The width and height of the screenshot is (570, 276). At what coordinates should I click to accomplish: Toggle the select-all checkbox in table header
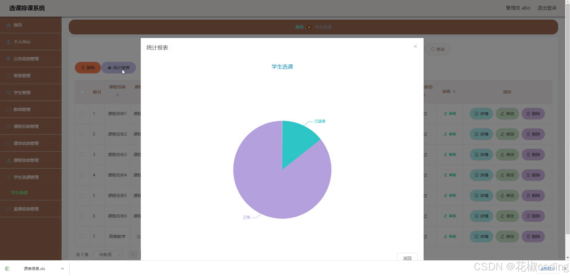tap(82, 92)
